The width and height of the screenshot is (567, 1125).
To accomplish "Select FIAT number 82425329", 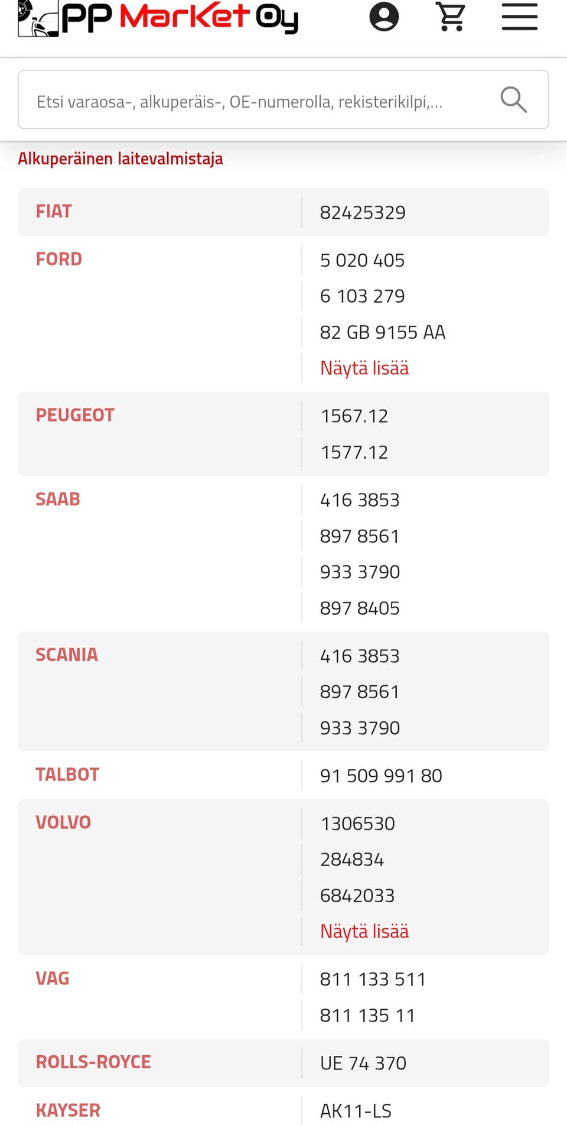I will pyautogui.click(x=363, y=213).
